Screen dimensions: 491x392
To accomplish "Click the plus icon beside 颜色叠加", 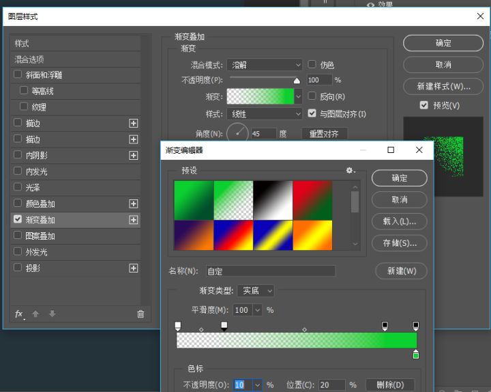I will (x=134, y=204).
